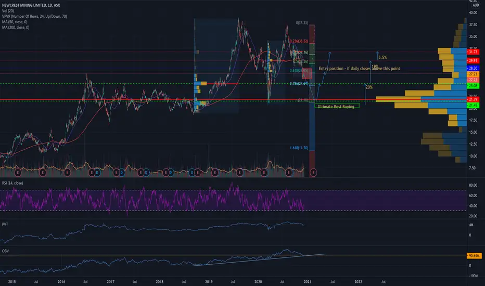This screenshot has height=286, width=485.
Task: Select the Entry position annotation text
Action: pos(360,69)
